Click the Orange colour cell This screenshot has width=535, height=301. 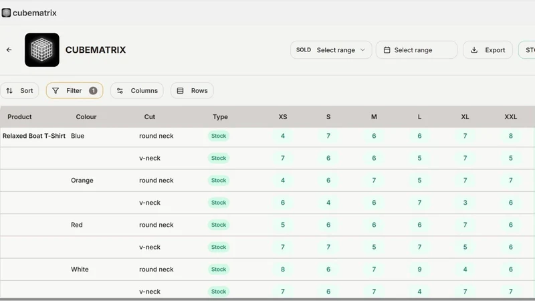pyautogui.click(x=82, y=181)
